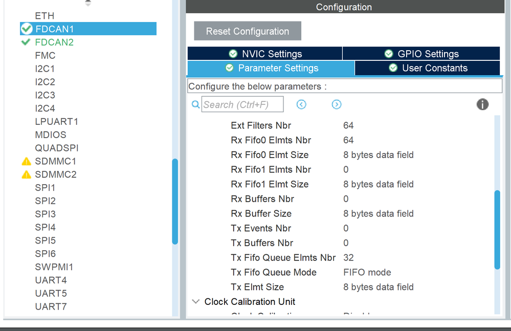Open the Parameter Settings tab
511x331 pixels.
pyautogui.click(x=271, y=68)
